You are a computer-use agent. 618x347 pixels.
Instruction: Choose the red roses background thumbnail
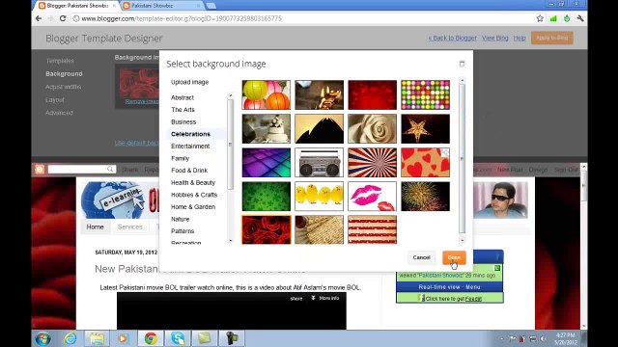267,229
